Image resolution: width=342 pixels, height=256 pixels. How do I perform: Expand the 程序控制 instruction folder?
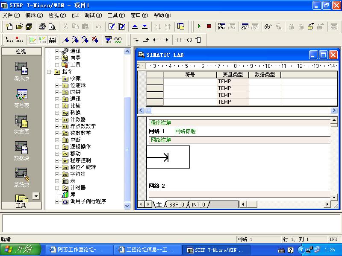pos(57,161)
